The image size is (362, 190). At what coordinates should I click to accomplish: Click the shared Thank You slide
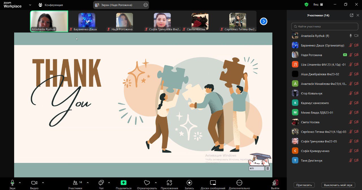143,105
